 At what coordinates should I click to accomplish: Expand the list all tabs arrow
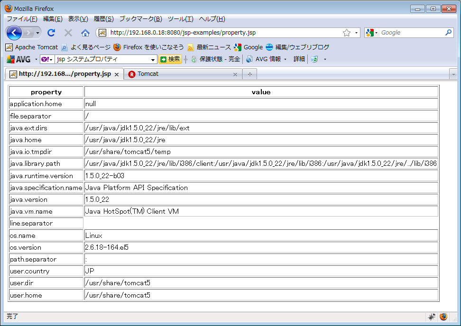pyautogui.click(x=453, y=74)
